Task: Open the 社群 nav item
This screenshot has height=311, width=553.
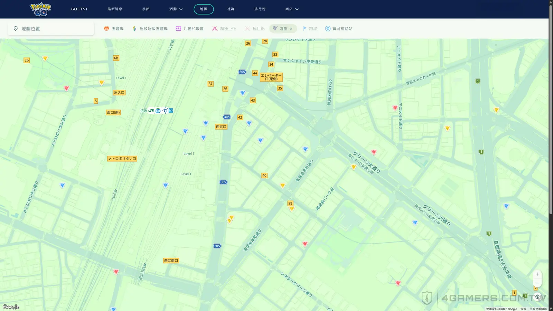Action: coord(231,9)
